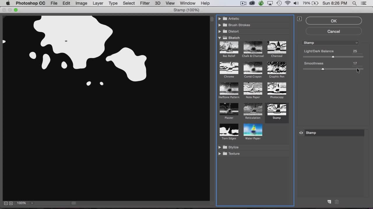Viewport: 373px width, 209px height.
Task: Open the Photoshop CC application menu
Action: [x=30, y=3]
